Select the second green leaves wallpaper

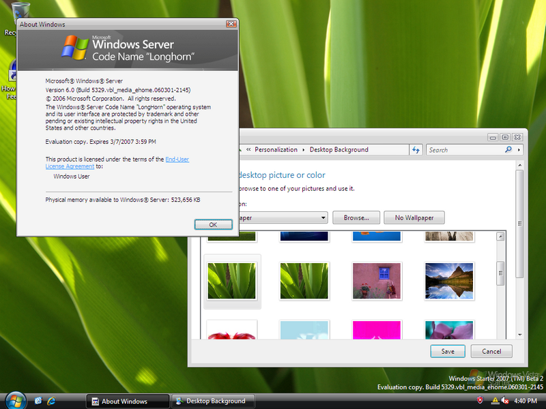(x=304, y=281)
